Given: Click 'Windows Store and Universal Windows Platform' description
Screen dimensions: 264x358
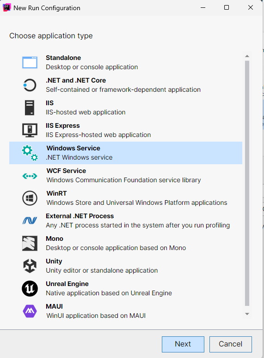Looking at the screenshot, I should click(137, 203).
